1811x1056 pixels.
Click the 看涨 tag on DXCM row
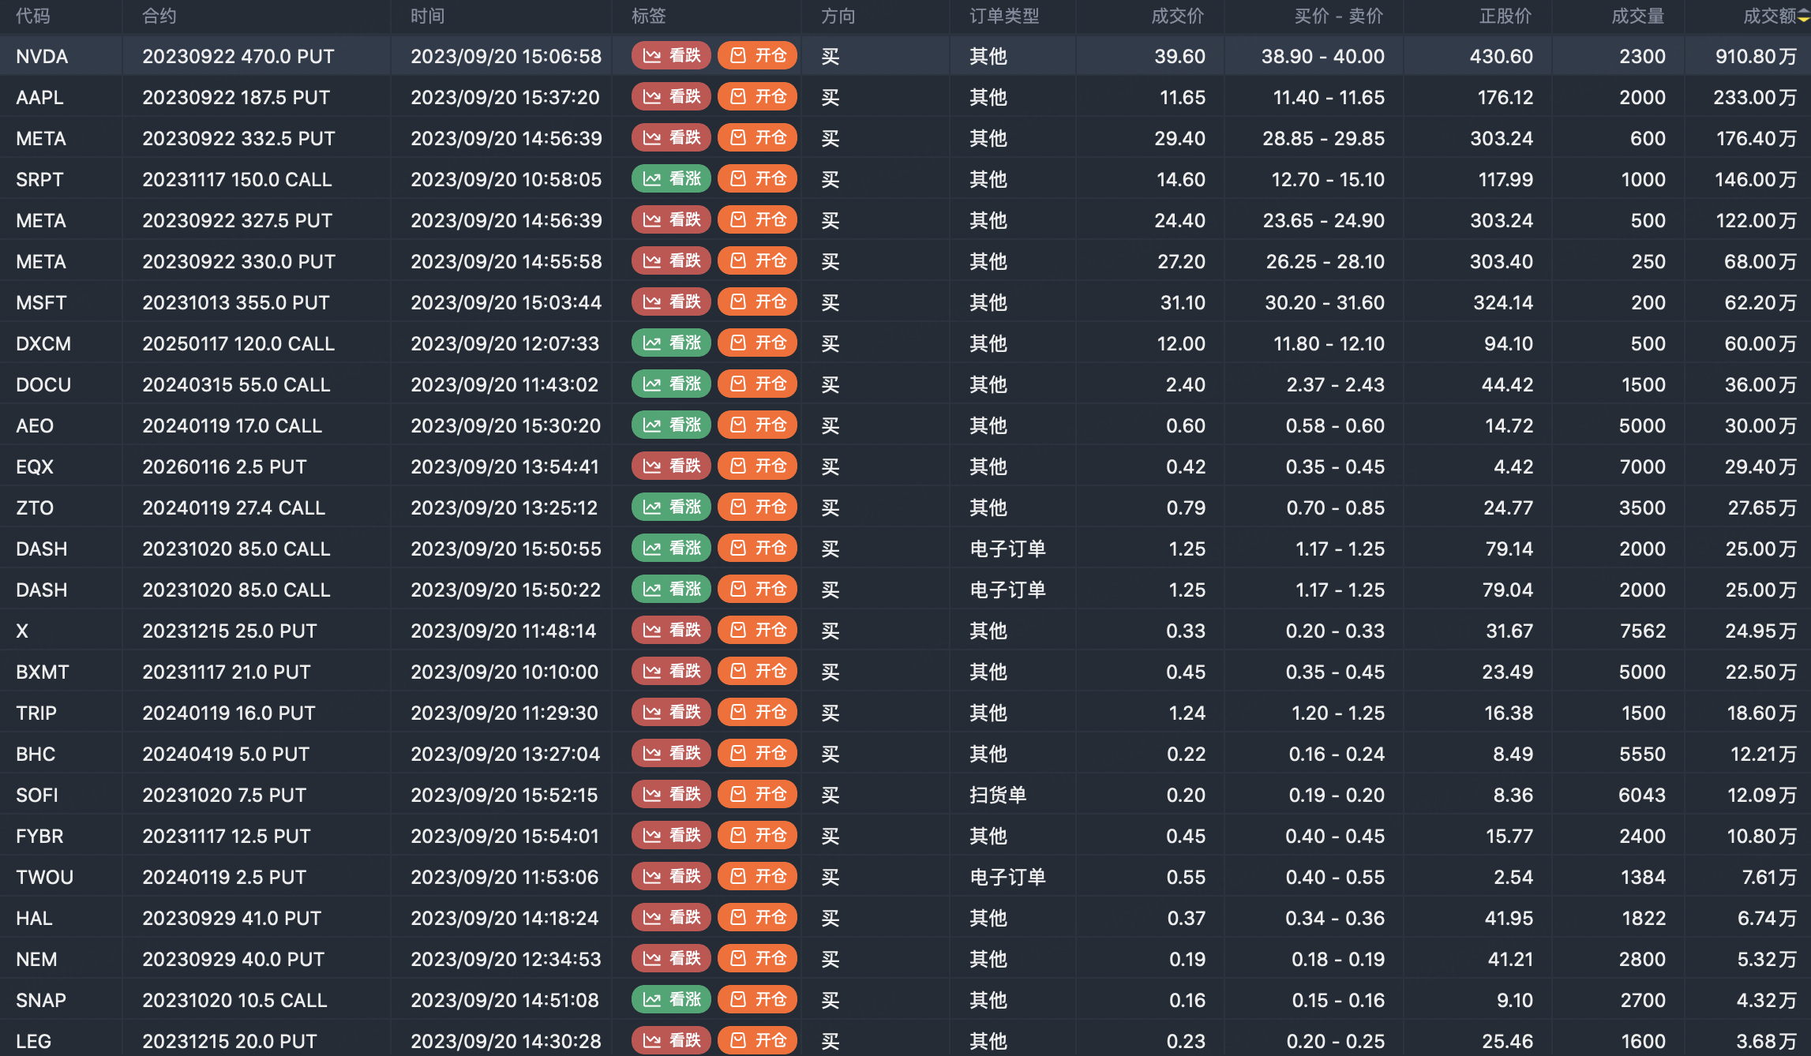[x=671, y=343]
